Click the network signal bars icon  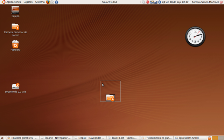(155, 2)
